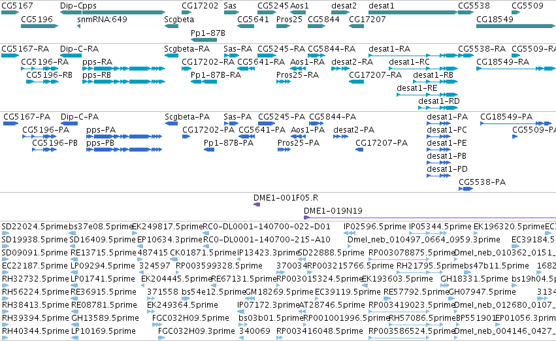Select EST GH18331.5prime
The height and width of the screenshot is (341, 556).
coord(474,279)
